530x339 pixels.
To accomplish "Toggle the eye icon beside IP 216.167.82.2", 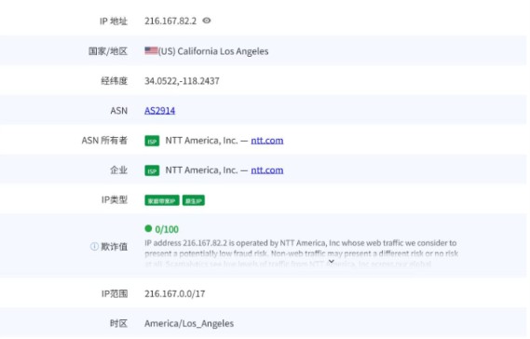I will 207,20.
